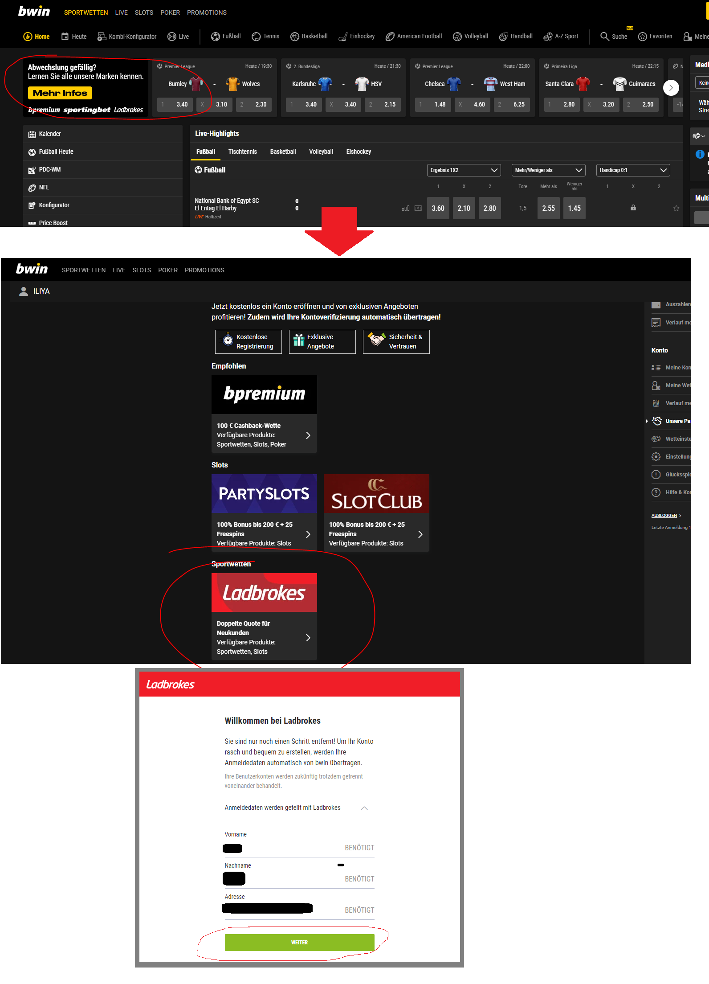Open the Heute calendar icon
Viewport: 709px width, 984px height.
pos(65,37)
